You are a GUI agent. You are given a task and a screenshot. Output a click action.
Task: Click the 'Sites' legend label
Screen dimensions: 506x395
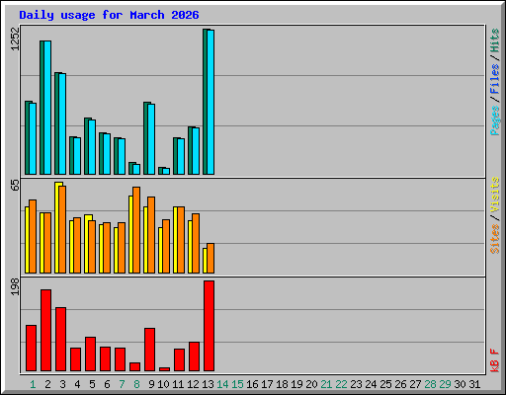[494, 239]
